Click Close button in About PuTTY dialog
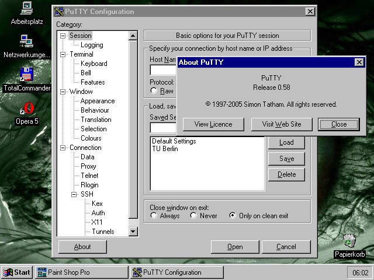374x280 pixels. click(339, 124)
